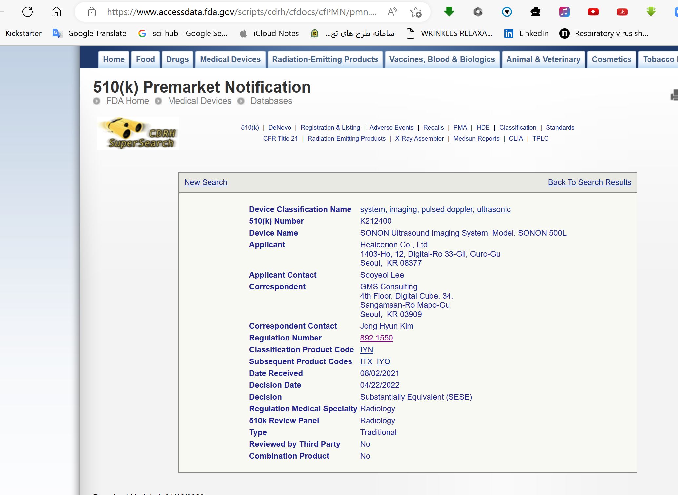
Task: Open the gray hexagon extension icon
Action: click(x=478, y=12)
